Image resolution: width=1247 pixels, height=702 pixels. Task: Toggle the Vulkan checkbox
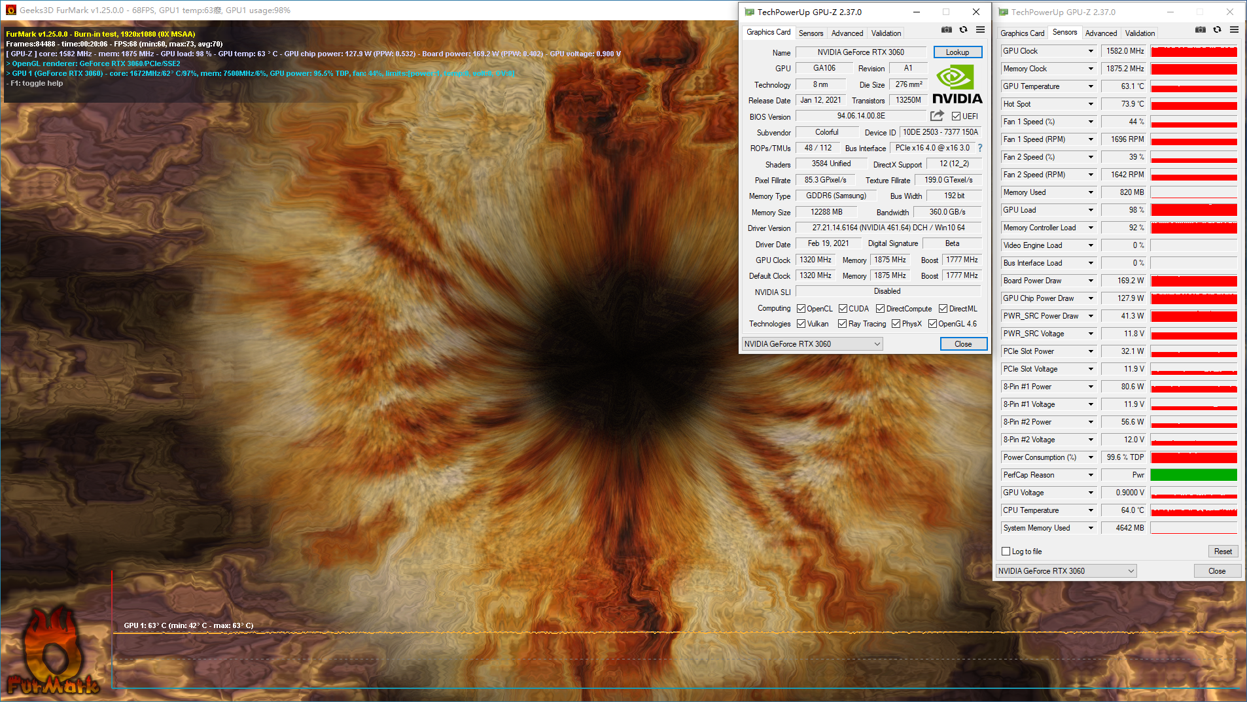pyautogui.click(x=801, y=324)
